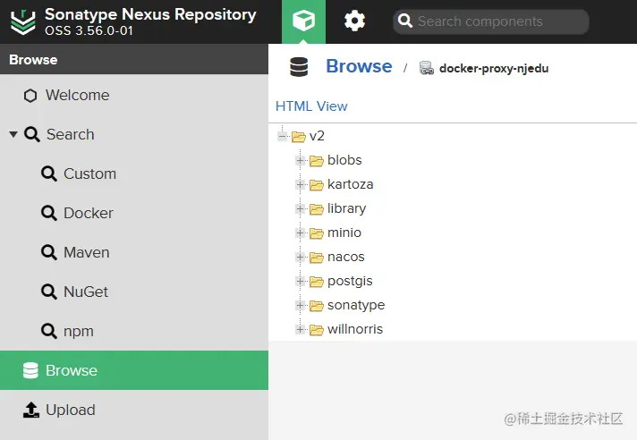The image size is (637, 440).
Task: Click the blobs folder icon
Action: coord(317,161)
